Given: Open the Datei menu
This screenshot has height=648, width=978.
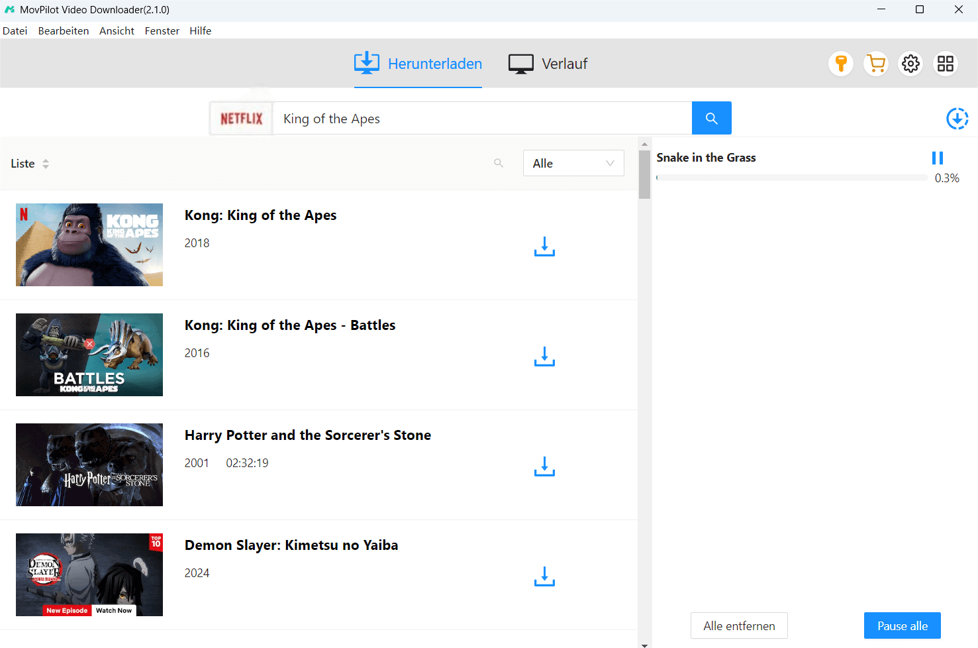Looking at the screenshot, I should [15, 30].
